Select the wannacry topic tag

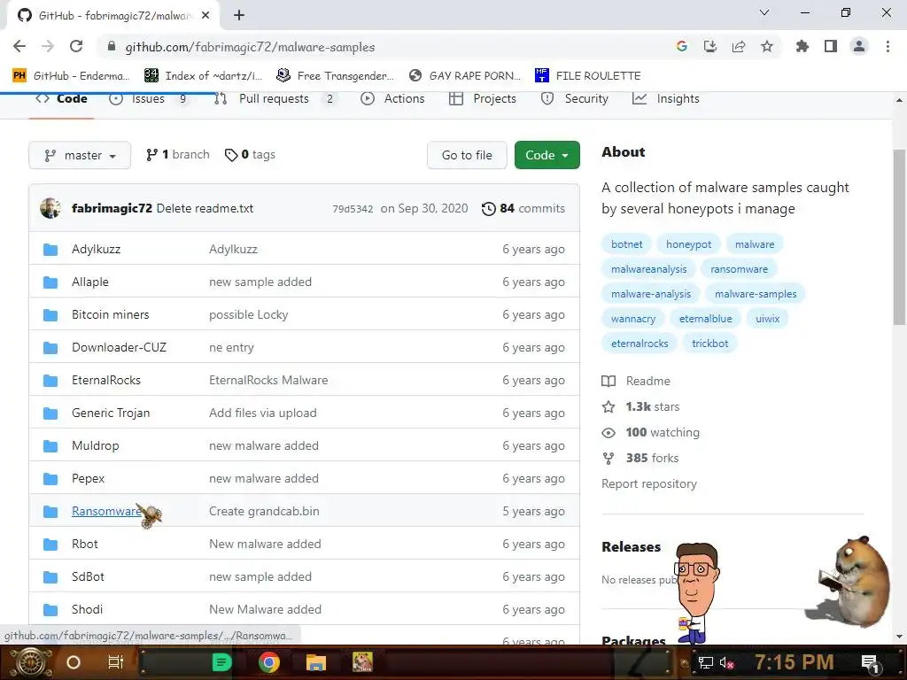pyautogui.click(x=633, y=319)
